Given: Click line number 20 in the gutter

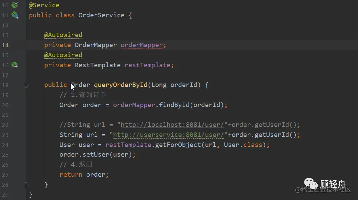Looking at the screenshot, I should point(5,105).
